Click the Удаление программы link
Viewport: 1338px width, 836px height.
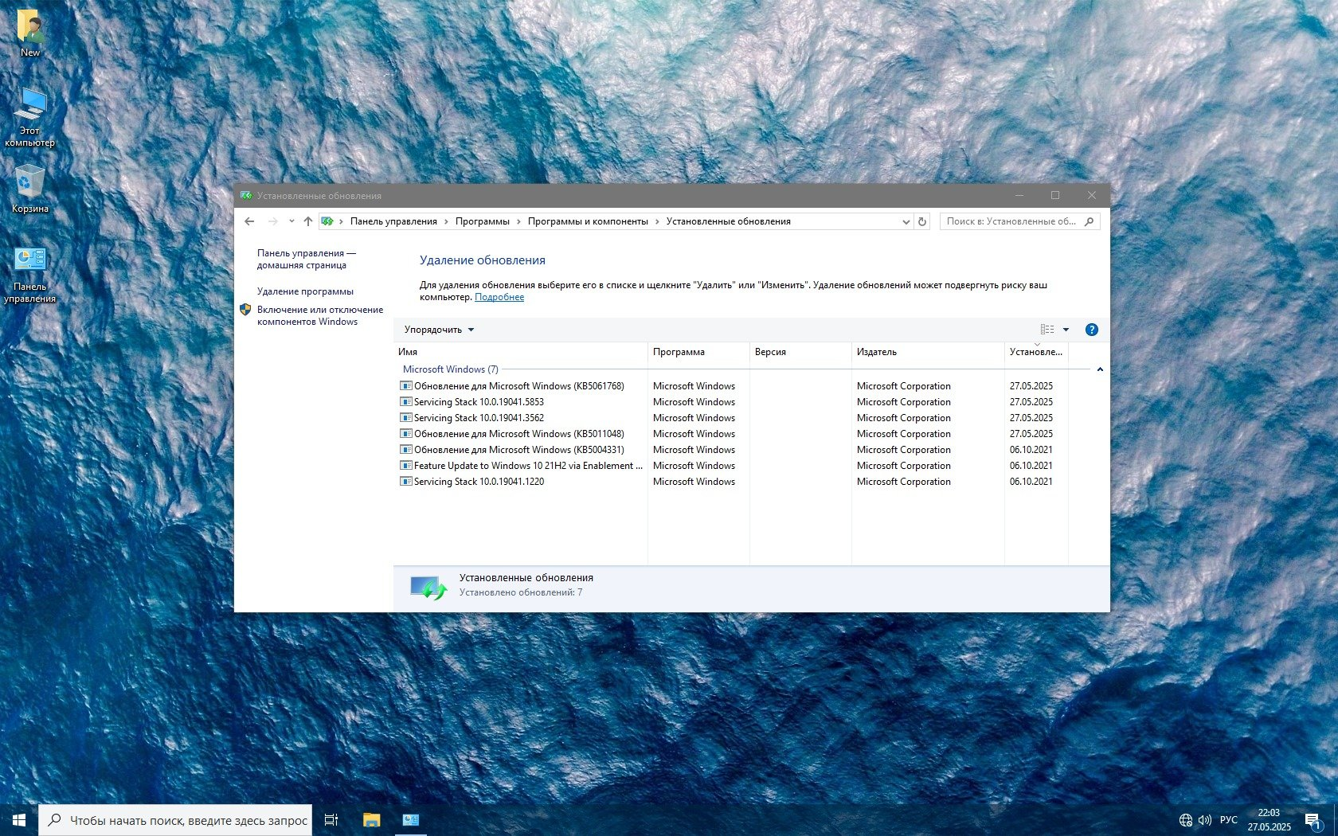coord(305,291)
